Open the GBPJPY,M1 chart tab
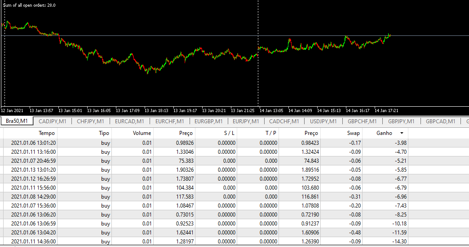The width and height of the screenshot is (469, 247). pyautogui.click(x=402, y=121)
